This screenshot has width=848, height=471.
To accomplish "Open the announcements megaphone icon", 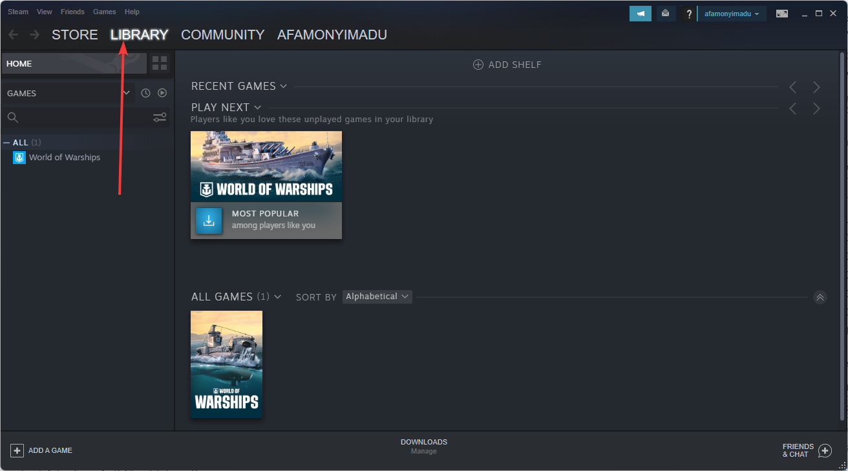I will 641,14.
